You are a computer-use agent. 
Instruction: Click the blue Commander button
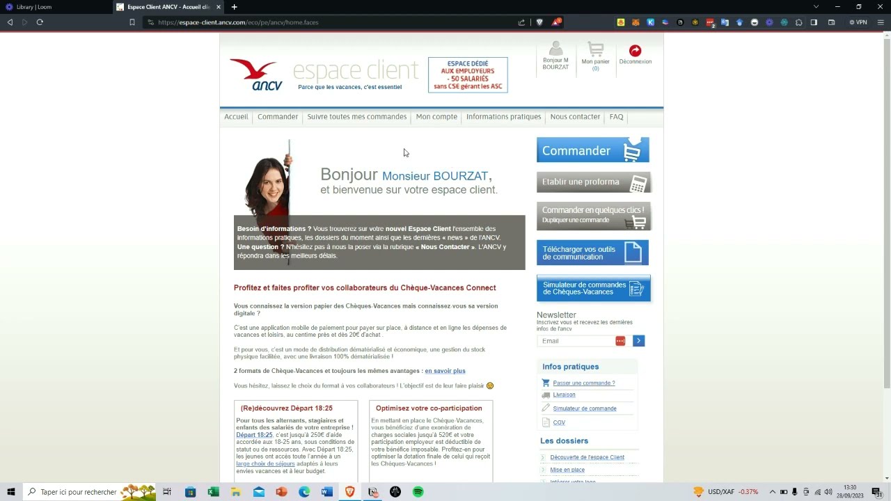(593, 150)
